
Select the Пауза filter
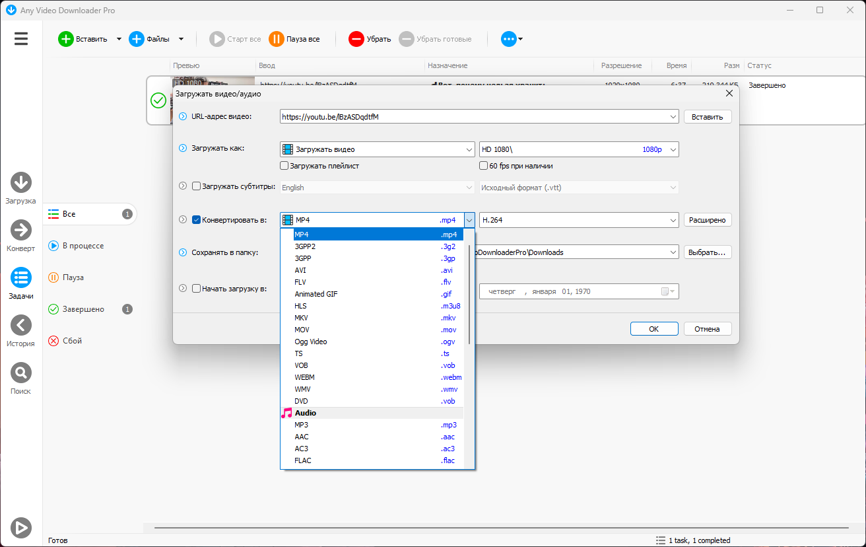point(90,277)
